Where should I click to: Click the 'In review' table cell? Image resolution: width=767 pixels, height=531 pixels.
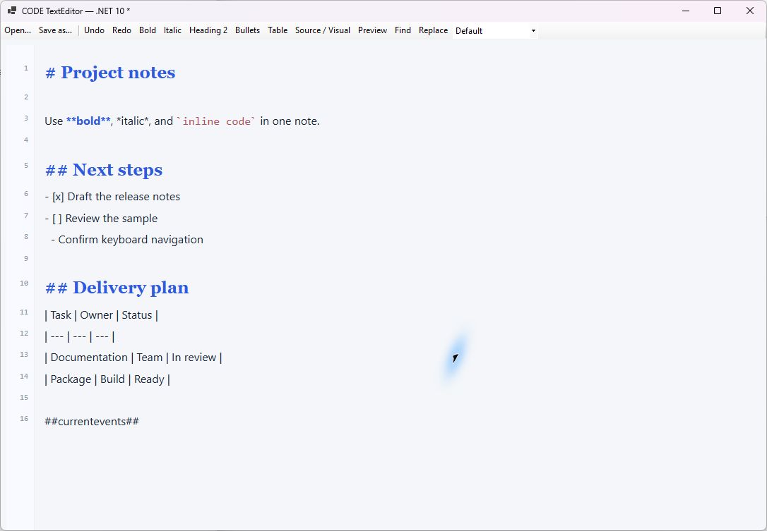[194, 358]
